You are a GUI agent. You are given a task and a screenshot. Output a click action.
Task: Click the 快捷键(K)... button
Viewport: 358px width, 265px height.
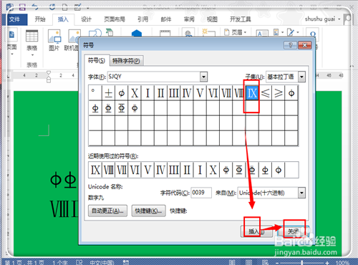click(148, 211)
